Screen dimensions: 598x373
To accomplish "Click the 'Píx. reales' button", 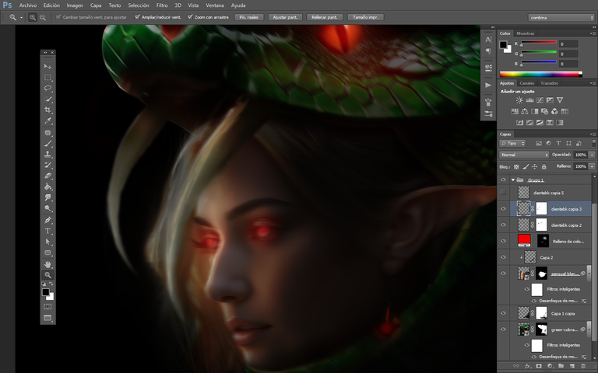I will point(248,17).
